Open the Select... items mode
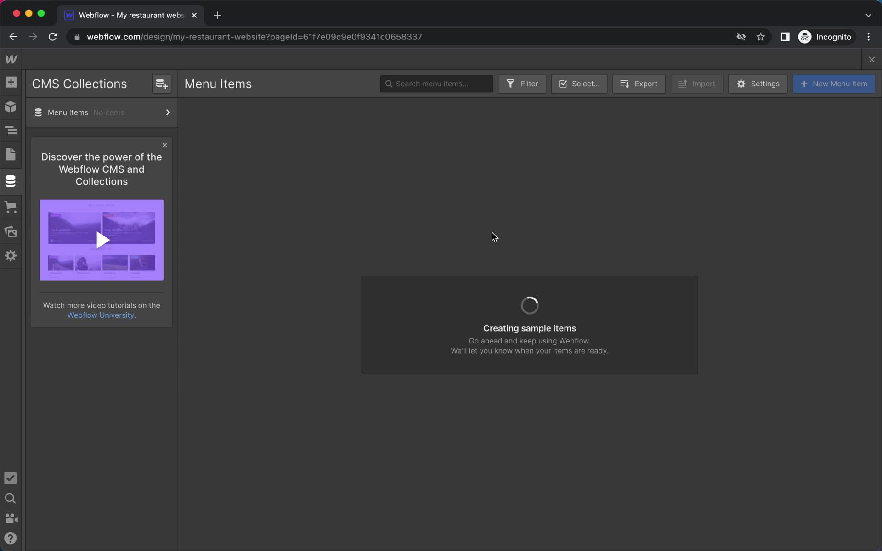The height and width of the screenshot is (551, 882). [579, 84]
